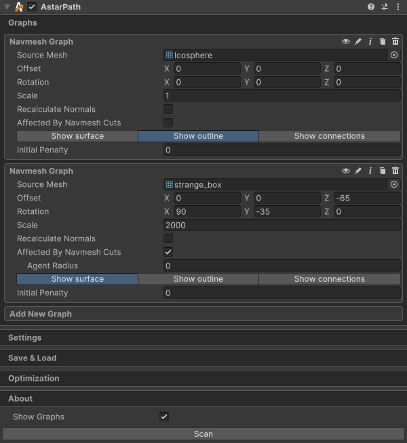Click the Add New Graph button
407x443 pixels.
(41, 314)
